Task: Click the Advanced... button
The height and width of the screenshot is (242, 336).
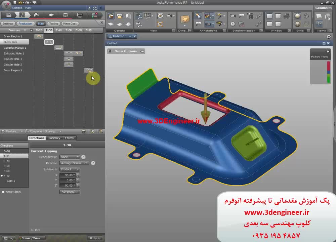Action: click(x=70, y=192)
